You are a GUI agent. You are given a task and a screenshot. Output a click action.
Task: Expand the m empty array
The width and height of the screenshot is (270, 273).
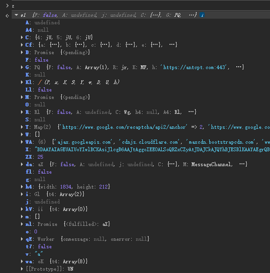point(22,217)
